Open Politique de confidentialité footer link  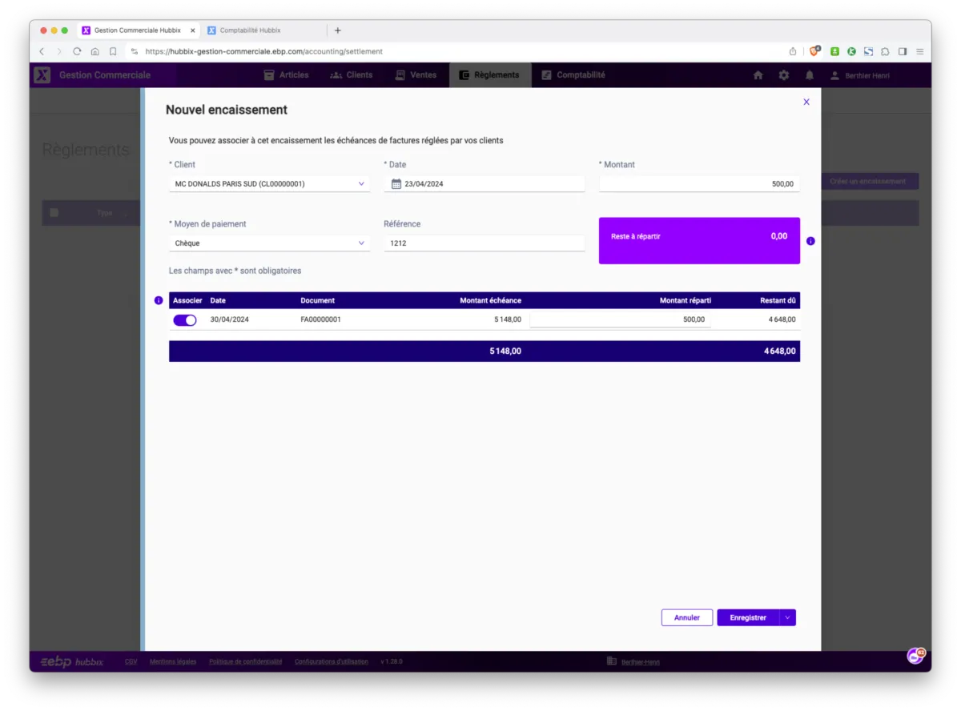245,661
